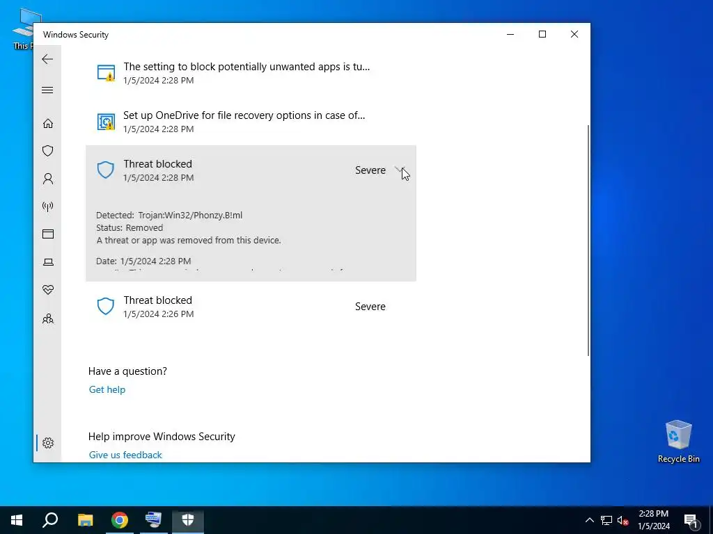Open the potentially unwanted apps notification
This screenshot has width=713, height=534.
coord(251,72)
